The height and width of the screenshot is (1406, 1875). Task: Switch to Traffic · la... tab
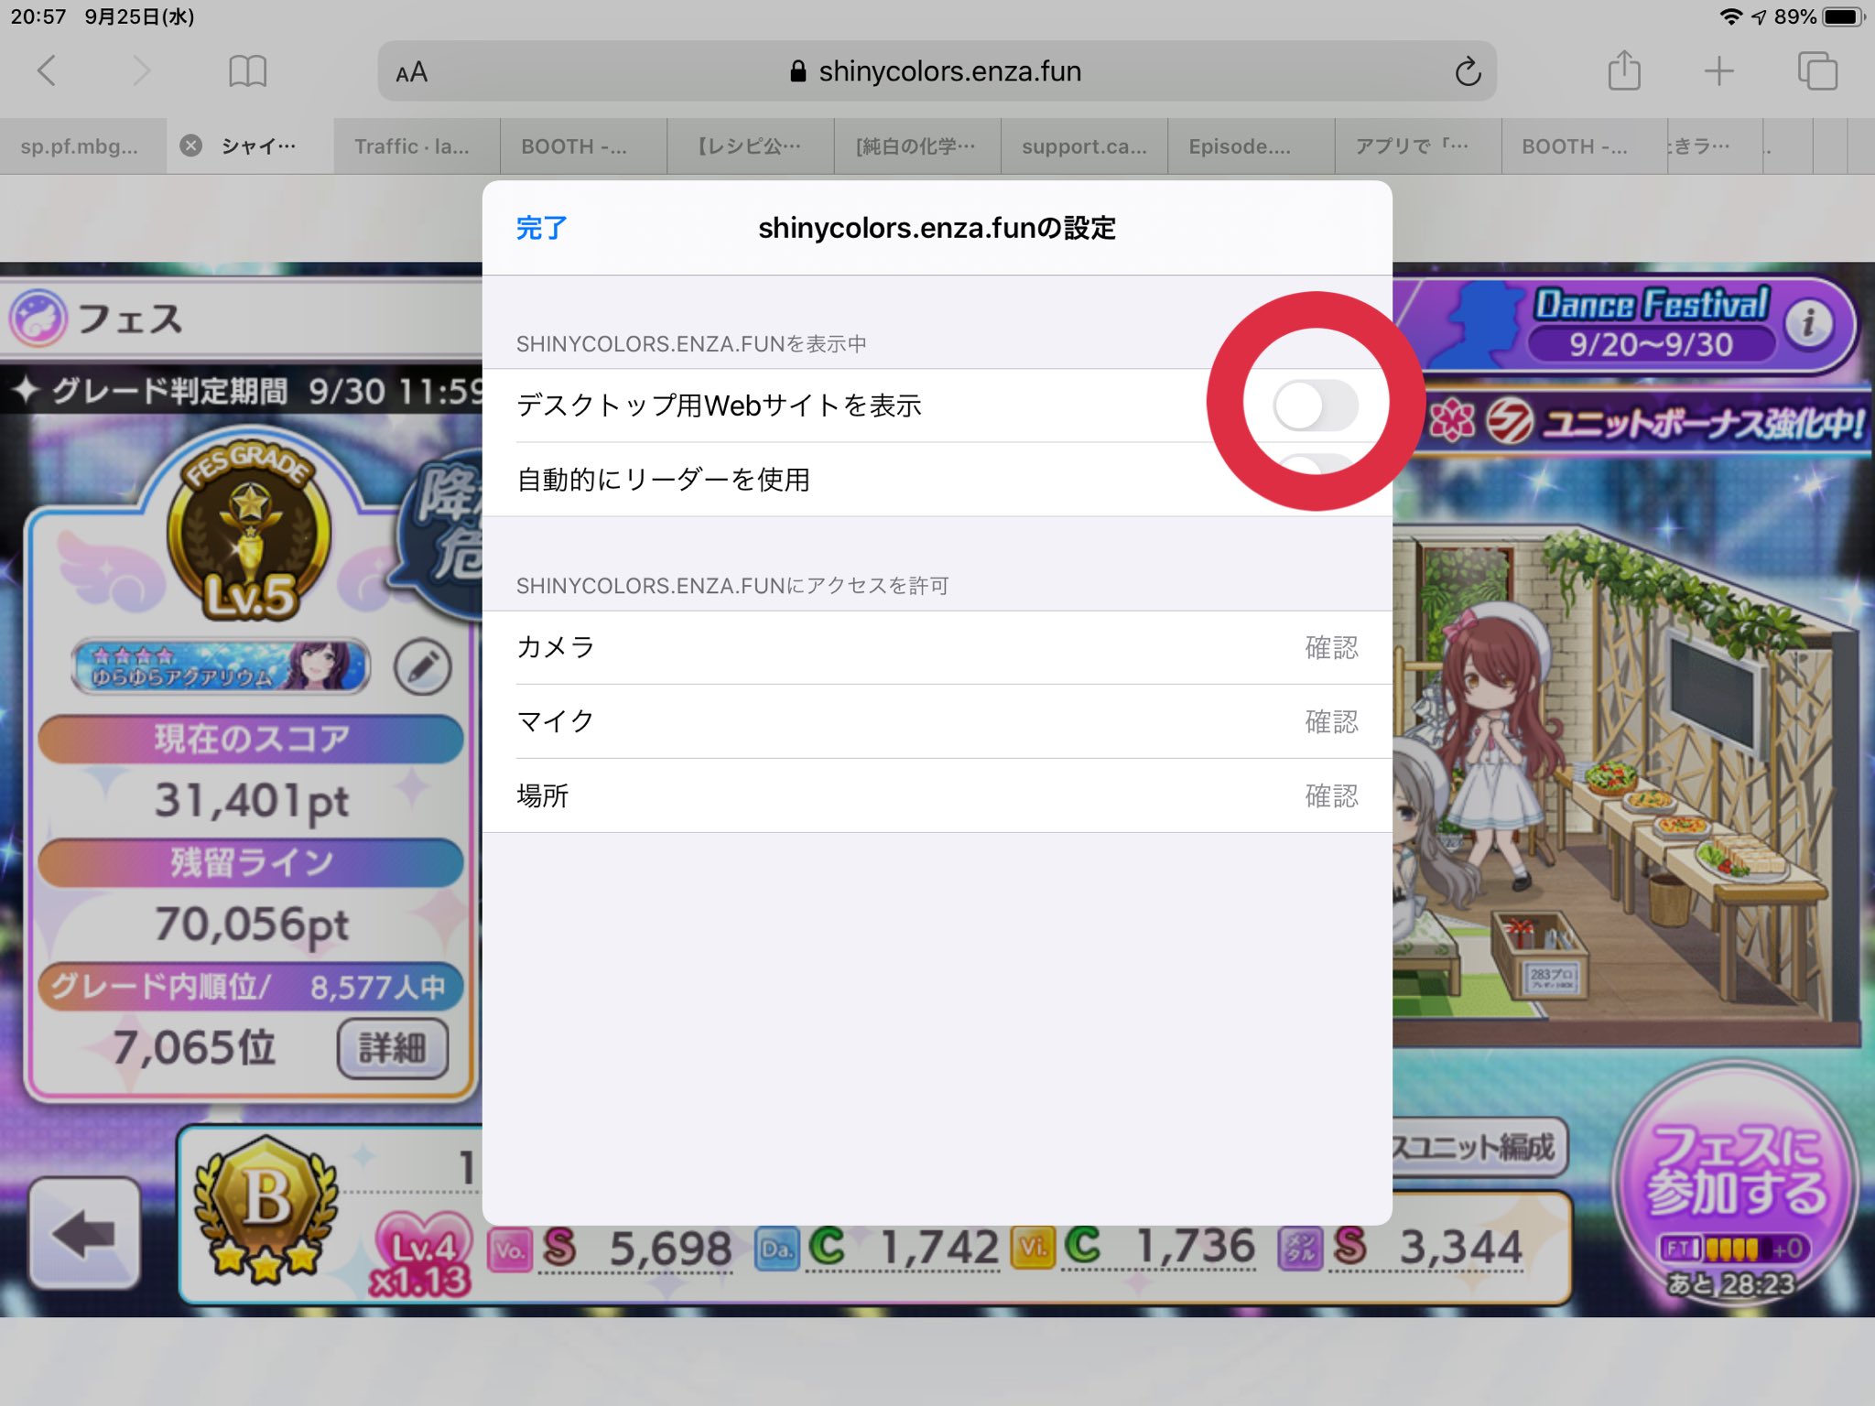click(417, 146)
